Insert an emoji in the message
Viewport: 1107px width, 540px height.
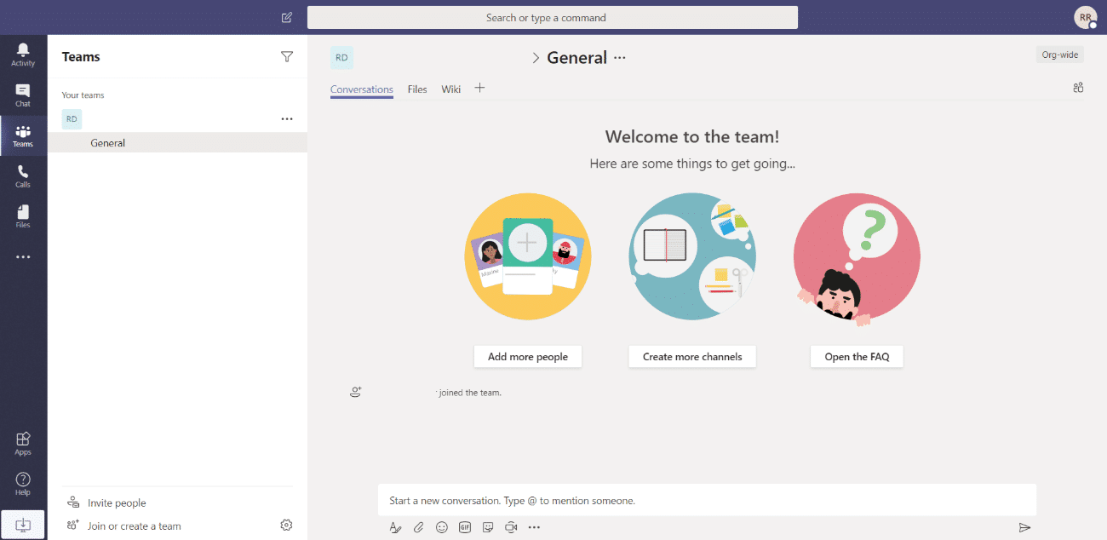tap(441, 527)
